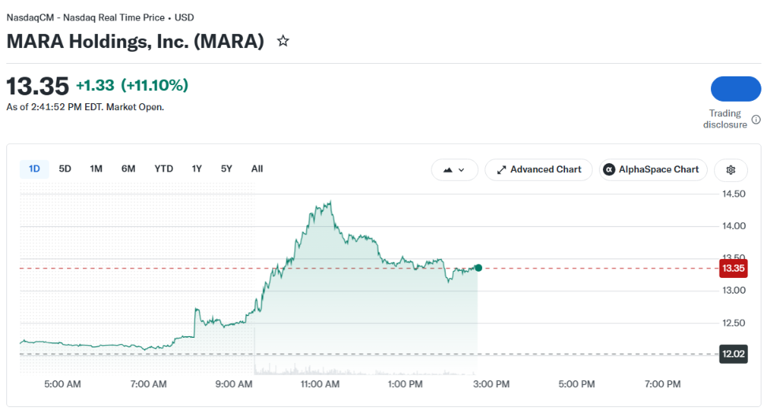Click the mountain chart type icon
The image size is (767, 415).
pyautogui.click(x=447, y=170)
